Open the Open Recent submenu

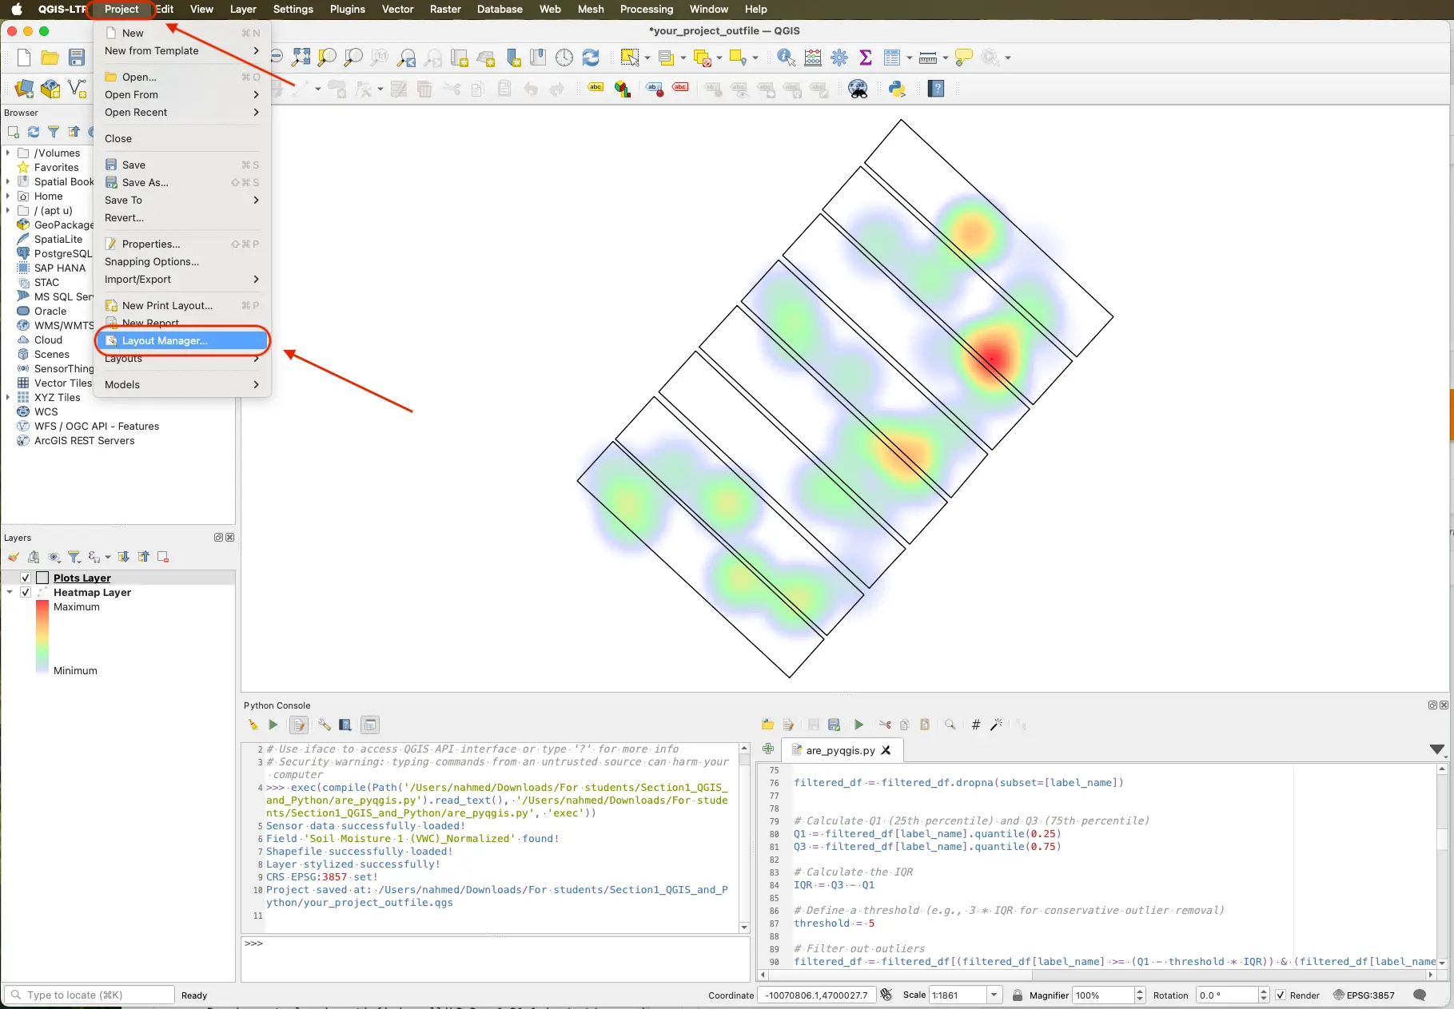[x=182, y=112]
